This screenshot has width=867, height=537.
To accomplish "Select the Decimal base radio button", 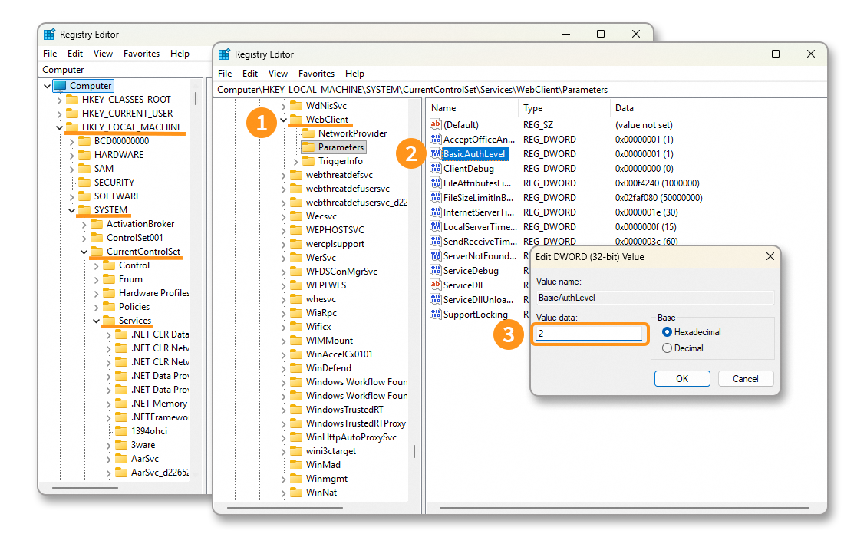I will click(667, 348).
